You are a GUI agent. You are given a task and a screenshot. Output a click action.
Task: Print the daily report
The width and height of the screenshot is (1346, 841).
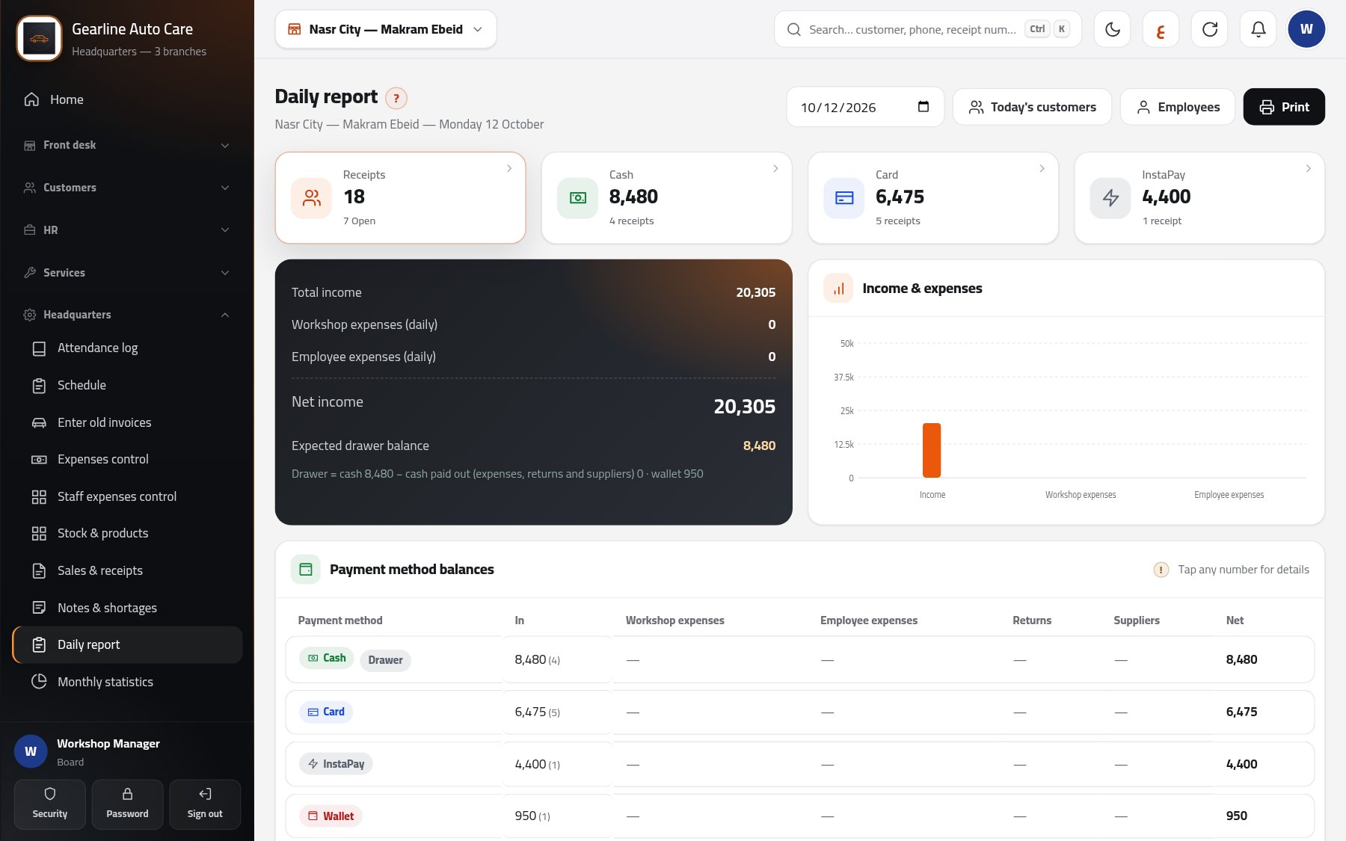[1284, 107]
